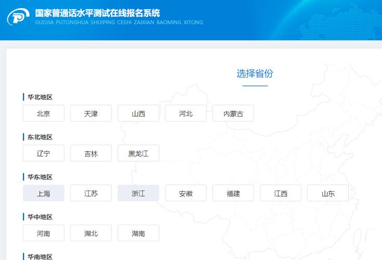Choose 江苏 province
The image size is (382, 260).
pos(91,193)
